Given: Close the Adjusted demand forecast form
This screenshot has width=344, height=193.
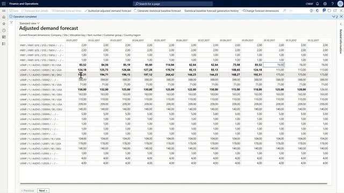Looking at the screenshot, I should pos(341,11).
